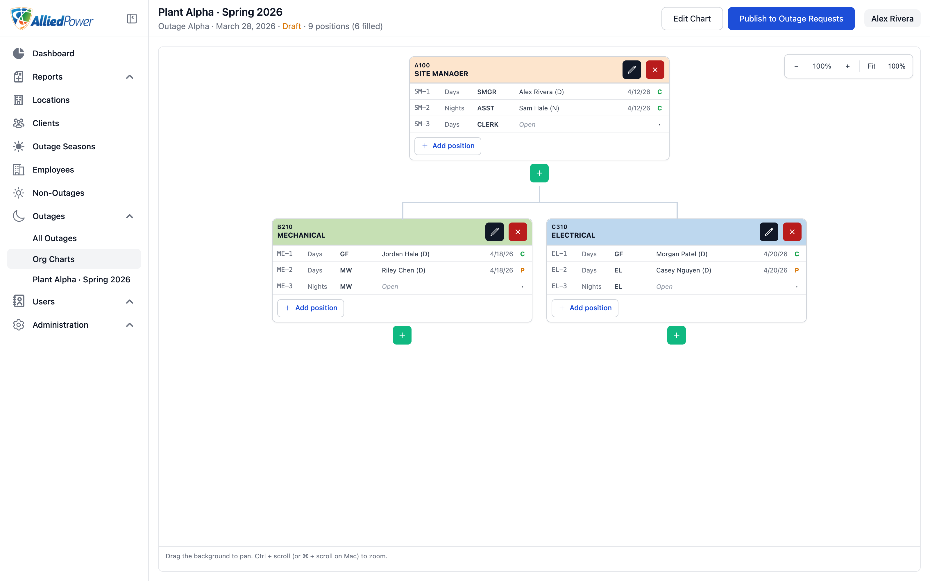Edit the Site Manager group pencil icon

pos(632,69)
